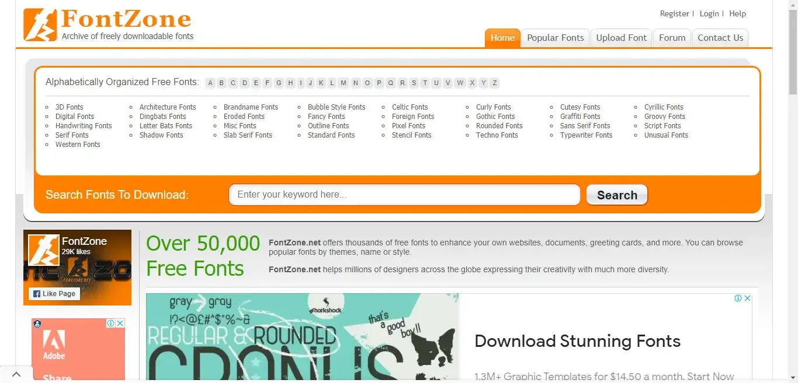Browse fonts starting with letter O

(367, 83)
